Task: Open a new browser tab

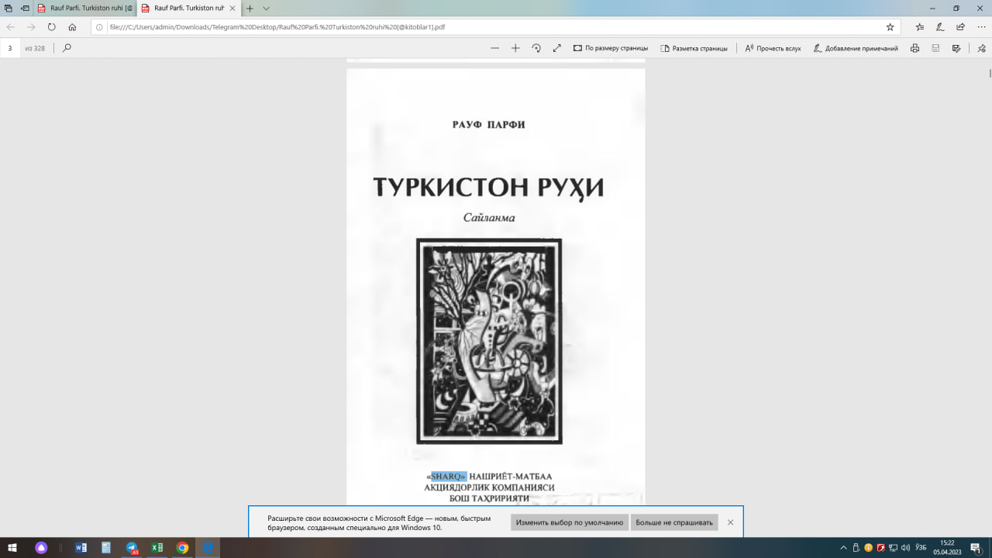Action: pyautogui.click(x=250, y=8)
